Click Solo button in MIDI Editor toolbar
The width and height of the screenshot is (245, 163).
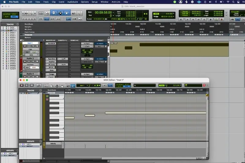tap(27, 85)
